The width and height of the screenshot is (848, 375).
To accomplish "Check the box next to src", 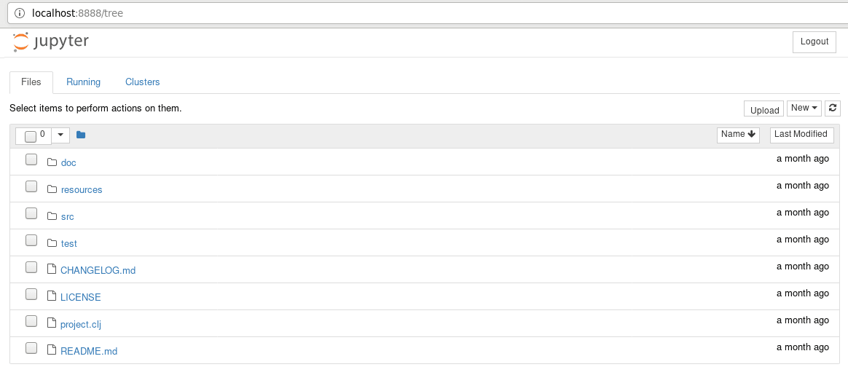I will point(31,213).
